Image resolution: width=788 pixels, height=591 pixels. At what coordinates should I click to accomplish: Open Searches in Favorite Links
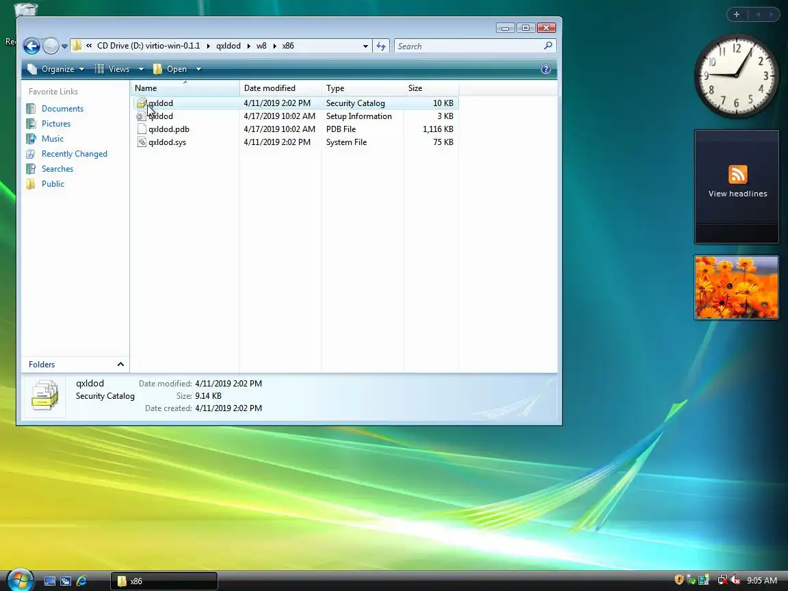tap(57, 169)
